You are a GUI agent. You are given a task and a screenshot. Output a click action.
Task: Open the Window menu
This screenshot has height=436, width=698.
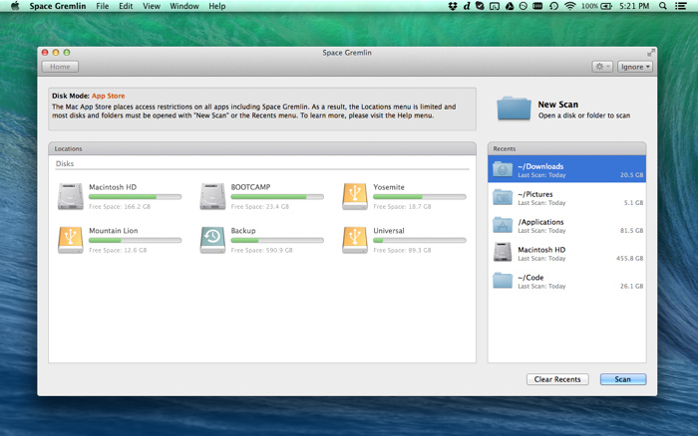(x=184, y=6)
